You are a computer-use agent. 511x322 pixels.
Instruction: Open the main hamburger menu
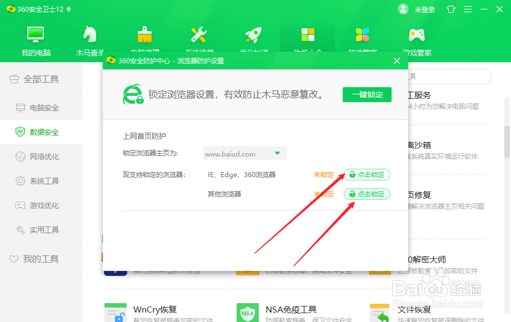tap(468, 9)
